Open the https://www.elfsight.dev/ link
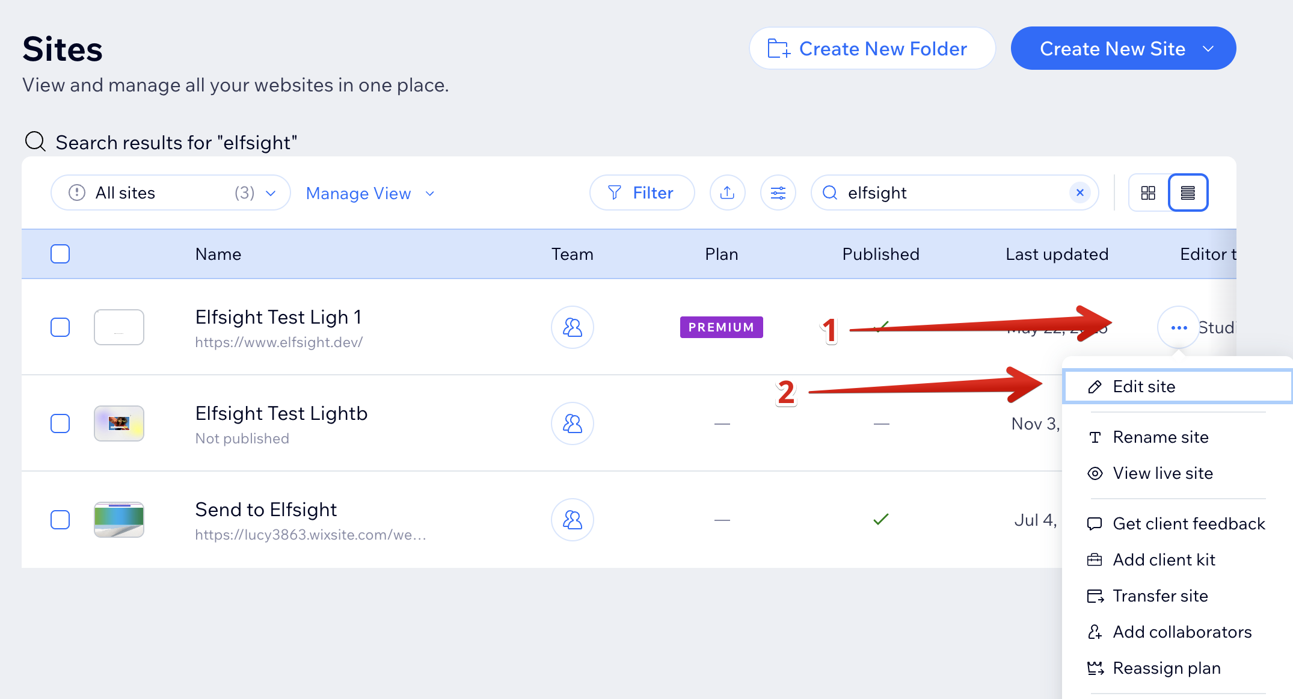This screenshot has height=699, width=1293. click(278, 342)
